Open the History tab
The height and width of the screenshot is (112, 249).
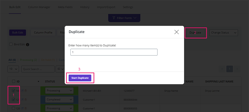[x=85, y=7]
